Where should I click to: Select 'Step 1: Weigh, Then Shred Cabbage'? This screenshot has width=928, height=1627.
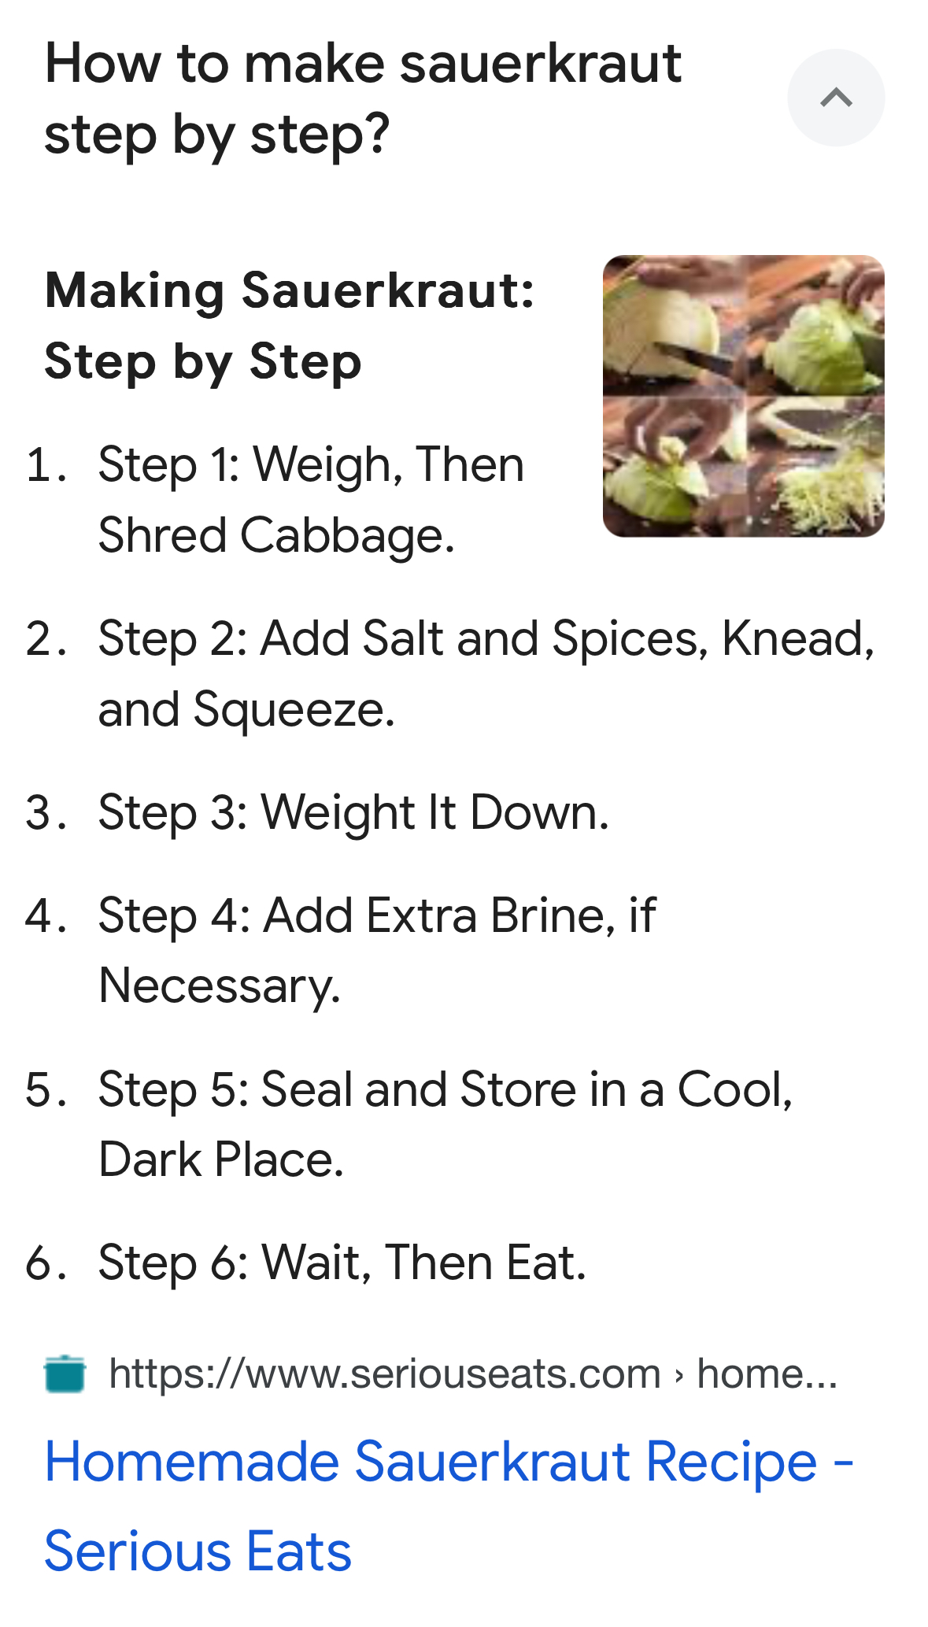click(x=311, y=500)
